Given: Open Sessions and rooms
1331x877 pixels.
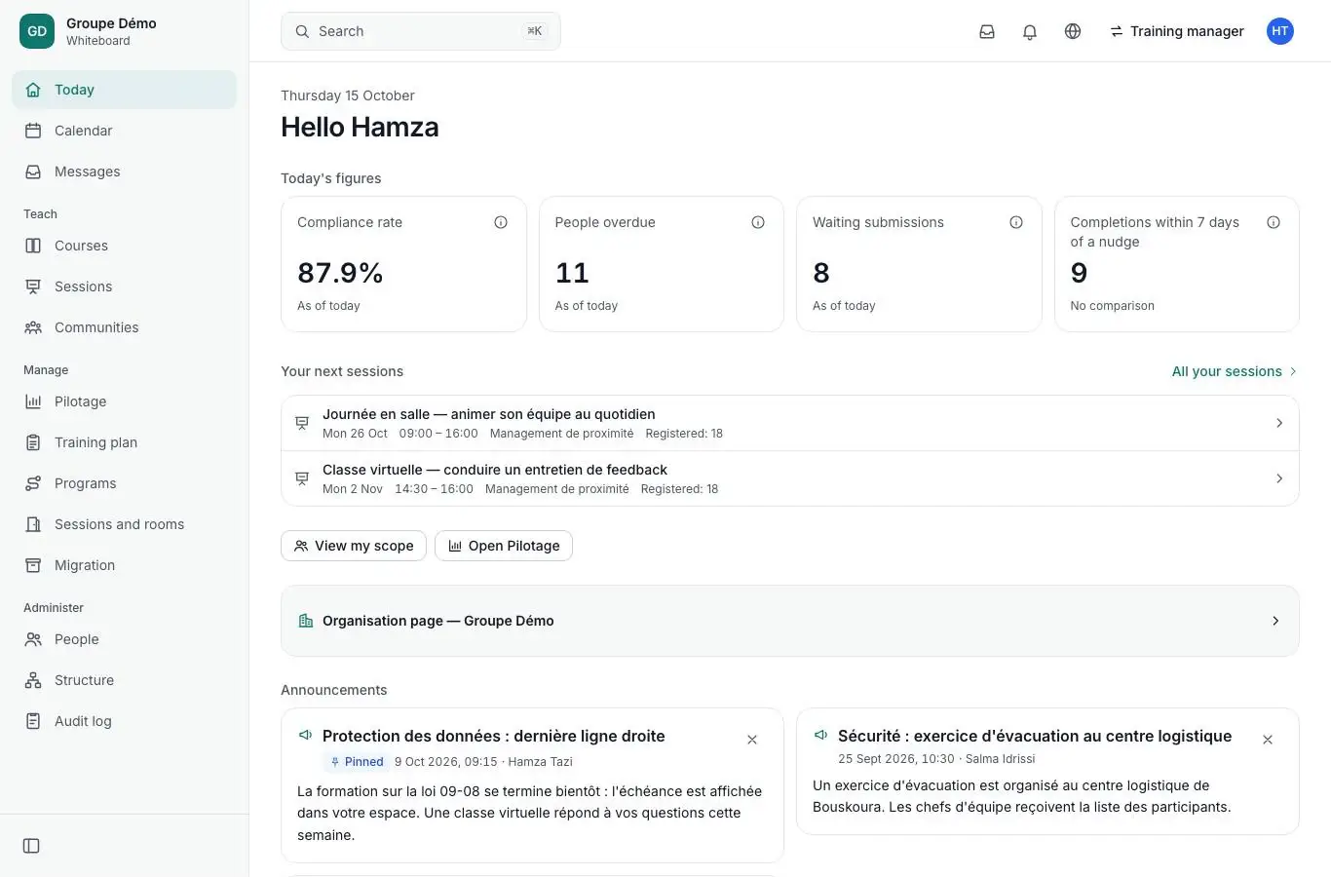Looking at the screenshot, I should [x=124, y=524].
